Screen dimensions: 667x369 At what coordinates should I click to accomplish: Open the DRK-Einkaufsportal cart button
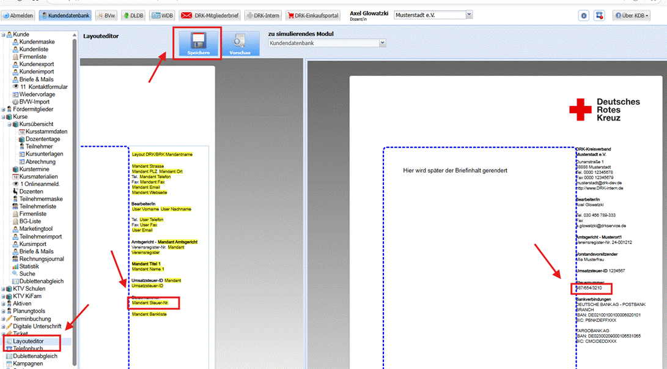312,15
